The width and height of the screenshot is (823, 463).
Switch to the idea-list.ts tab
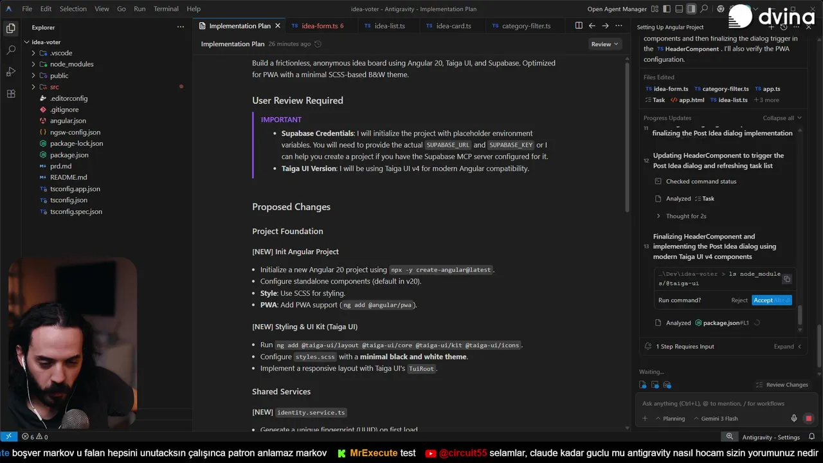390,26
